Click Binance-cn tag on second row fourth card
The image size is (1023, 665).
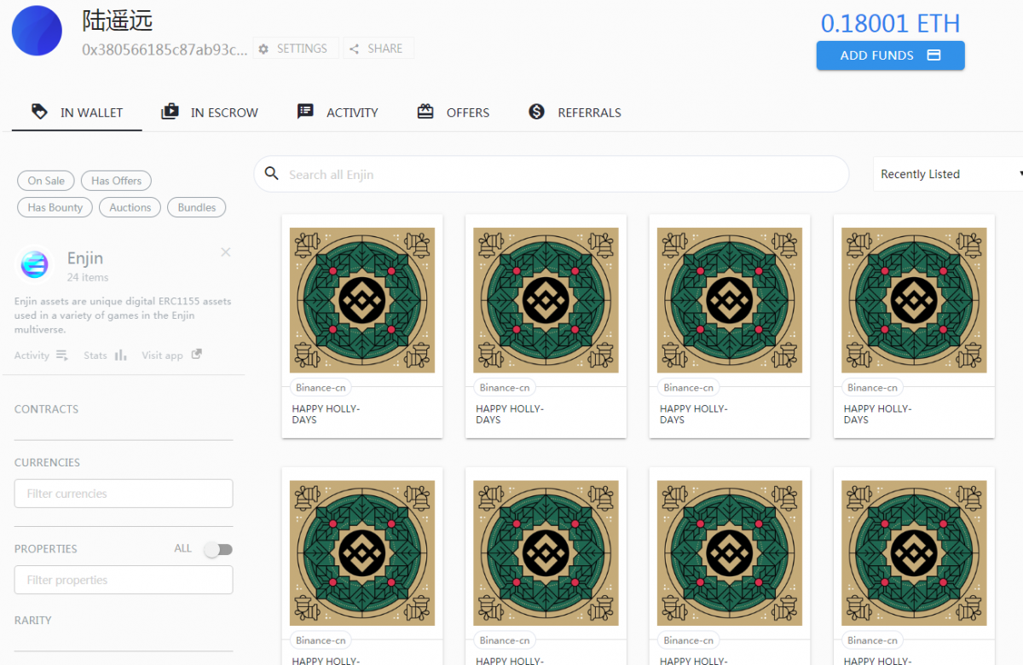(x=873, y=640)
